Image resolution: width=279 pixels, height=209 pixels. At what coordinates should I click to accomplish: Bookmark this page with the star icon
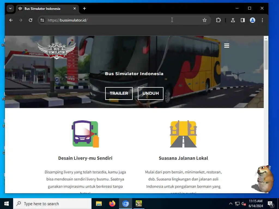click(205, 20)
